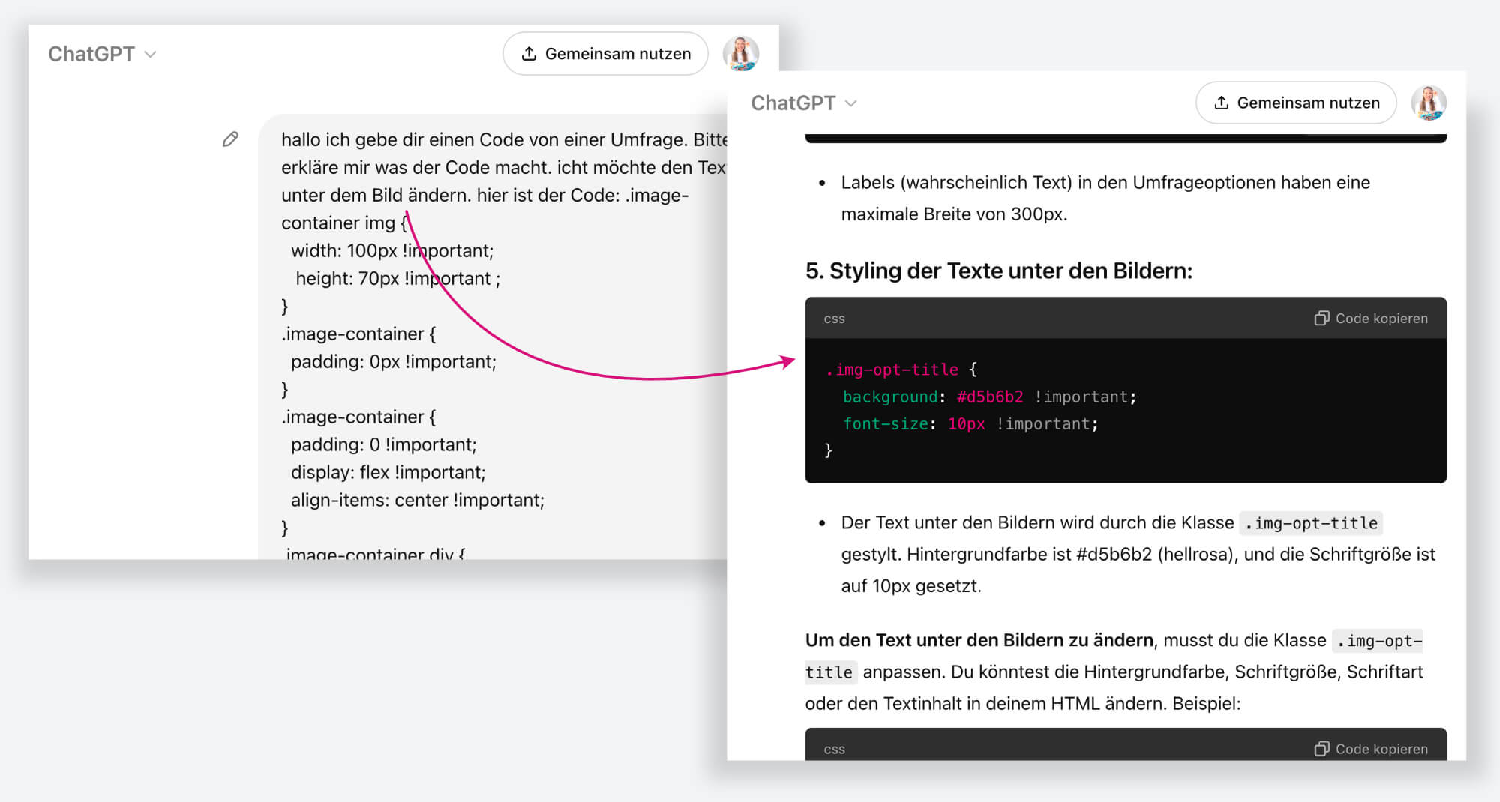The image size is (1500, 802).
Task: Click 'align-items: center !important;' in user message
Action: tap(418, 500)
